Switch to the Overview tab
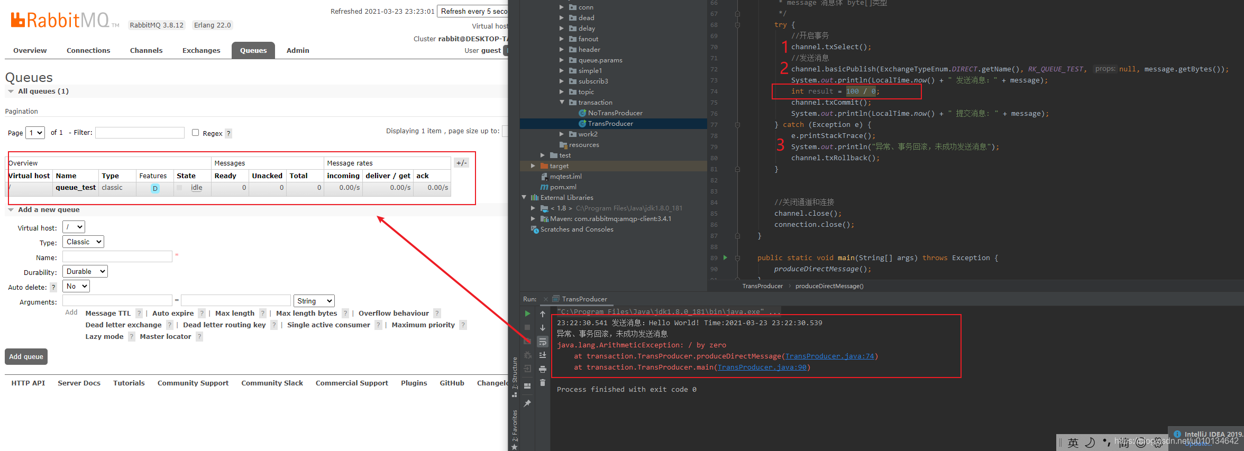This screenshot has width=1244, height=451. coord(30,51)
